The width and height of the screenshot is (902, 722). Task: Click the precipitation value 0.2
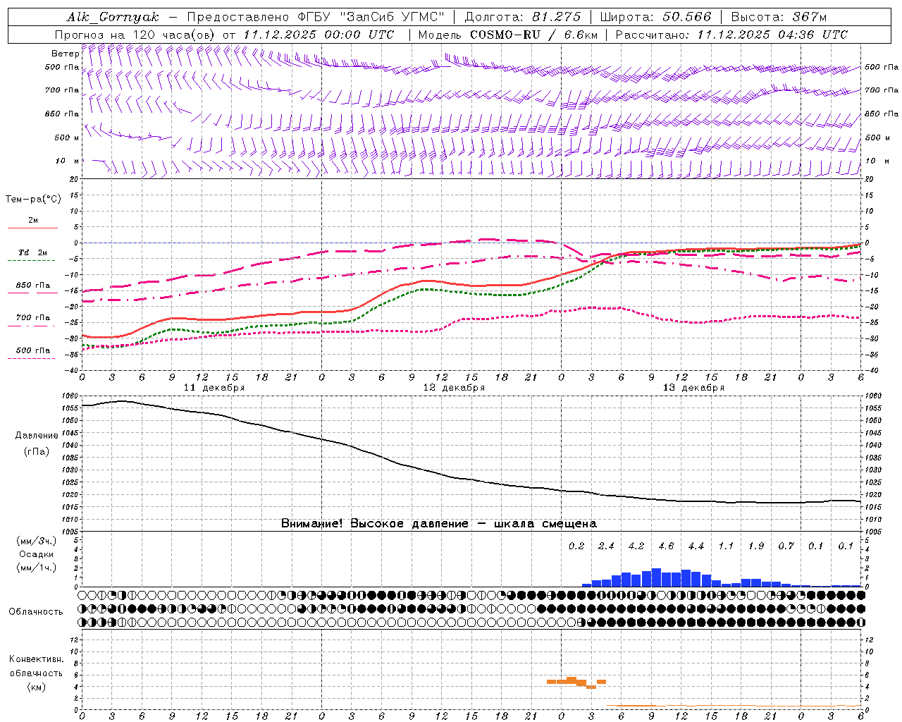(576, 546)
